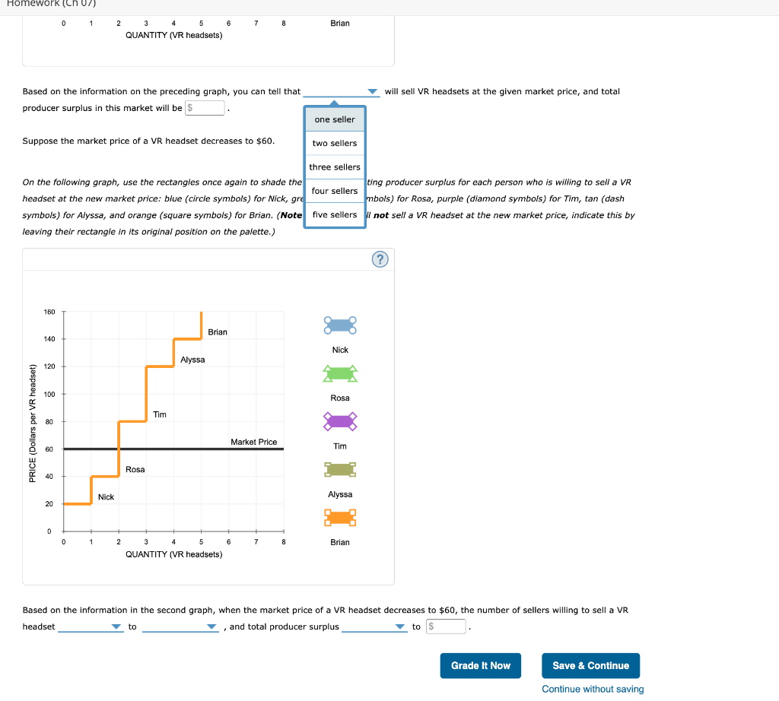Click the QUANTITY (VR headsets) axis title of lower graph
The width and height of the screenshot is (779, 701).
point(174,554)
